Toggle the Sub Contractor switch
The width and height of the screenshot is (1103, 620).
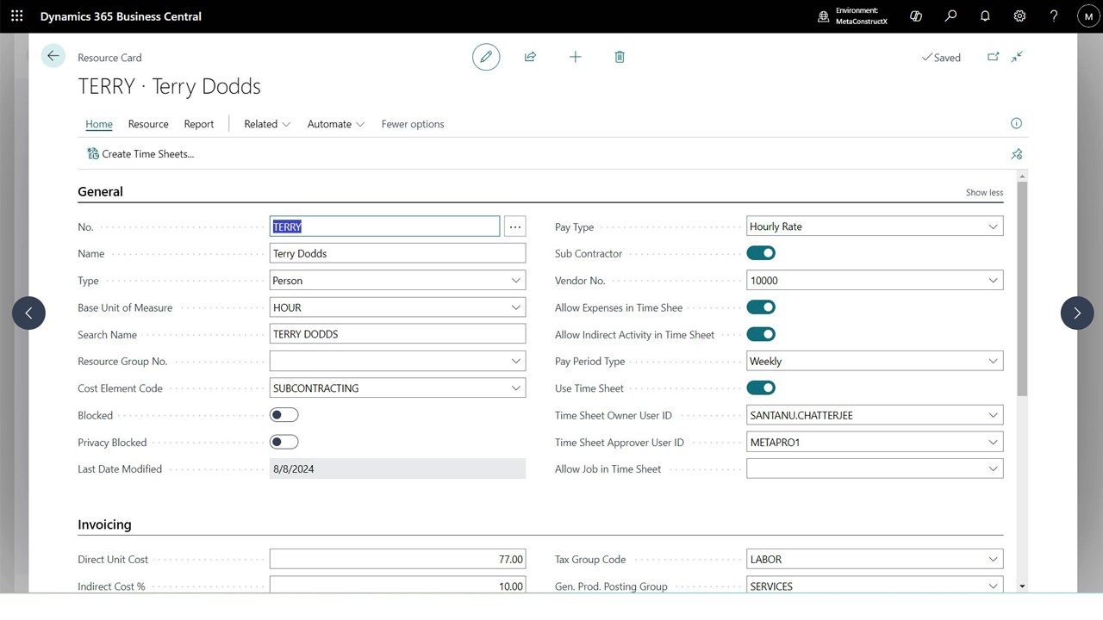761,253
